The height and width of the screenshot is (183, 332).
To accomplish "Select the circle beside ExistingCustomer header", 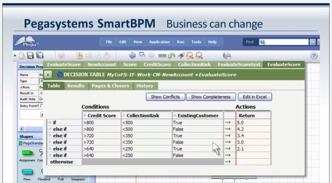I will click(175, 115).
